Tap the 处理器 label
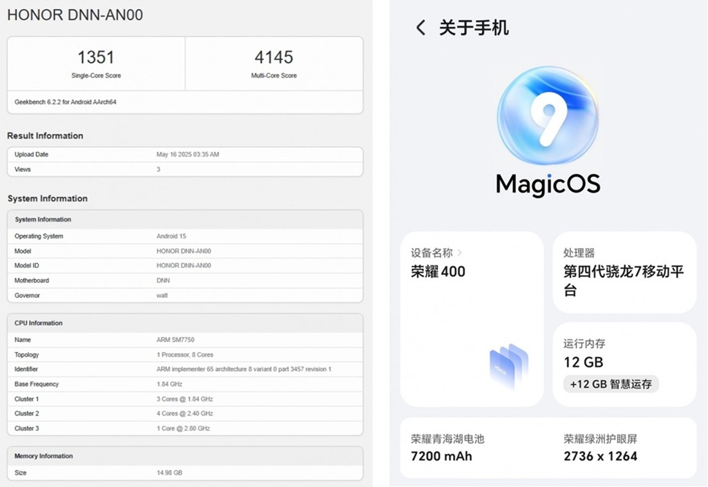 pos(579,253)
